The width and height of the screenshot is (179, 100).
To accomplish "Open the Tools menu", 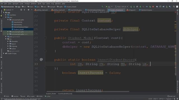I will [x=48, y=4].
